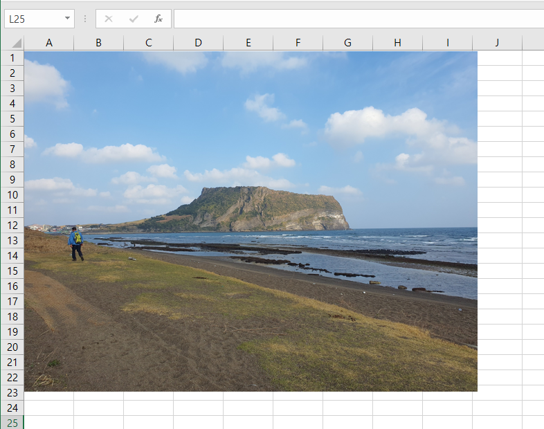Select column F header
This screenshot has height=429, width=544.
point(298,43)
